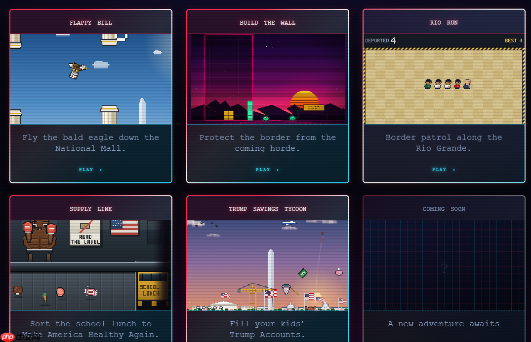Viewport: 531px width, 342px height.
Task: Click 'A new adventure awaits' text
Action: (444, 324)
